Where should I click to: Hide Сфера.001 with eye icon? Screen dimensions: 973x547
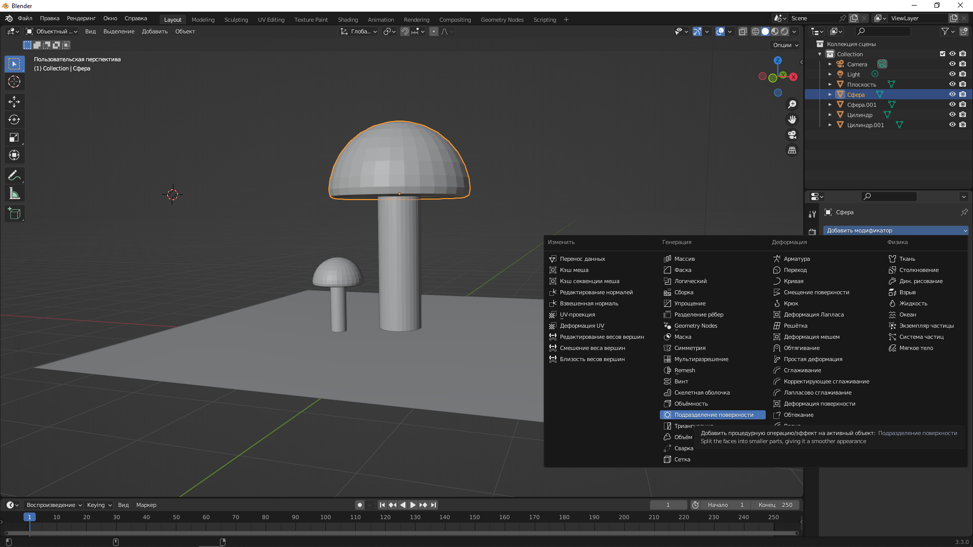pos(952,104)
